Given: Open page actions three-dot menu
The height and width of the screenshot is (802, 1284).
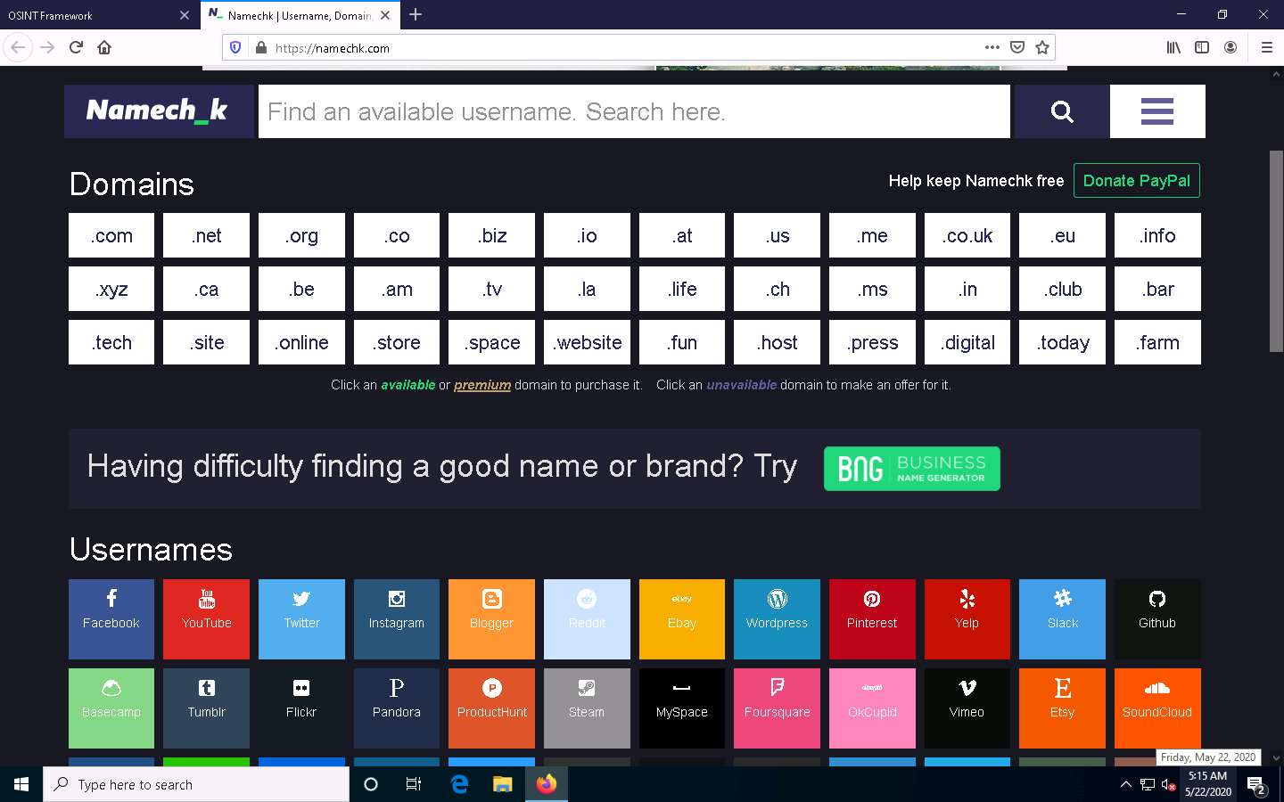Looking at the screenshot, I should coord(992,47).
